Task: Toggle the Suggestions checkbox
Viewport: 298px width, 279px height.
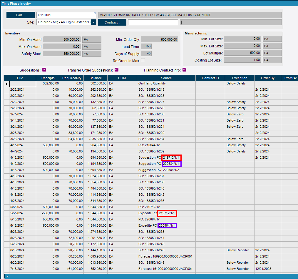Action: 44,70
